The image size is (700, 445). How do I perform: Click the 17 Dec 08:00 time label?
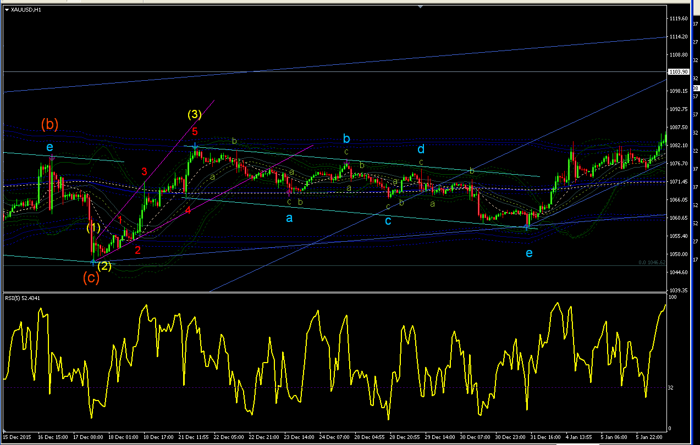point(89,437)
